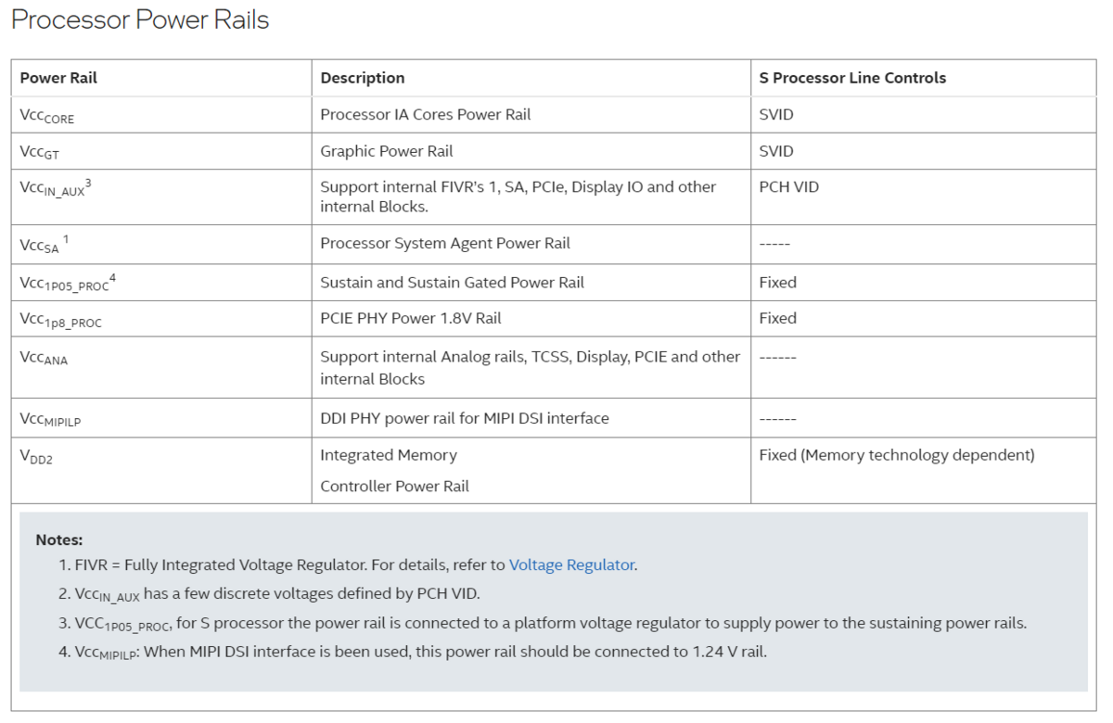Select the VccCORE power rail cell
Image resolution: width=1113 pixels, height=723 pixels.
click(x=47, y=116)
